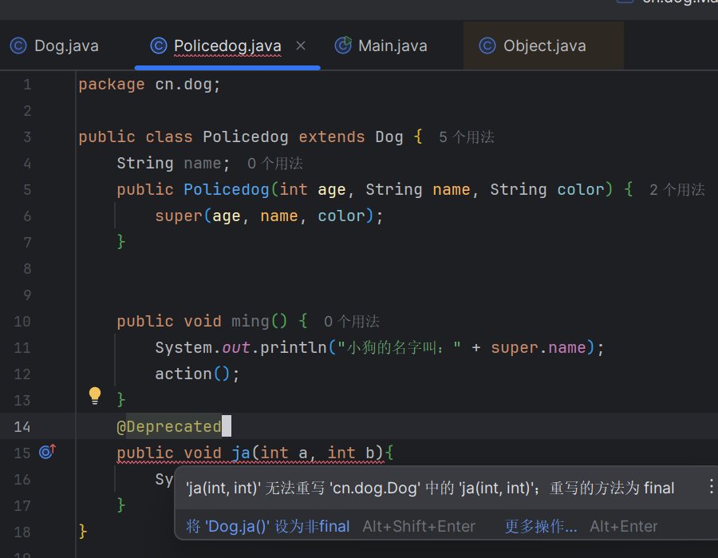Place cursor on the @Deprecated annotation
The height and width of the screenshot is (558, 718).
(169, 427)
